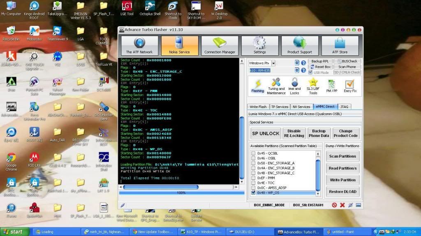Click Change Product Code button
421x236 pixels.
point(345,133)
